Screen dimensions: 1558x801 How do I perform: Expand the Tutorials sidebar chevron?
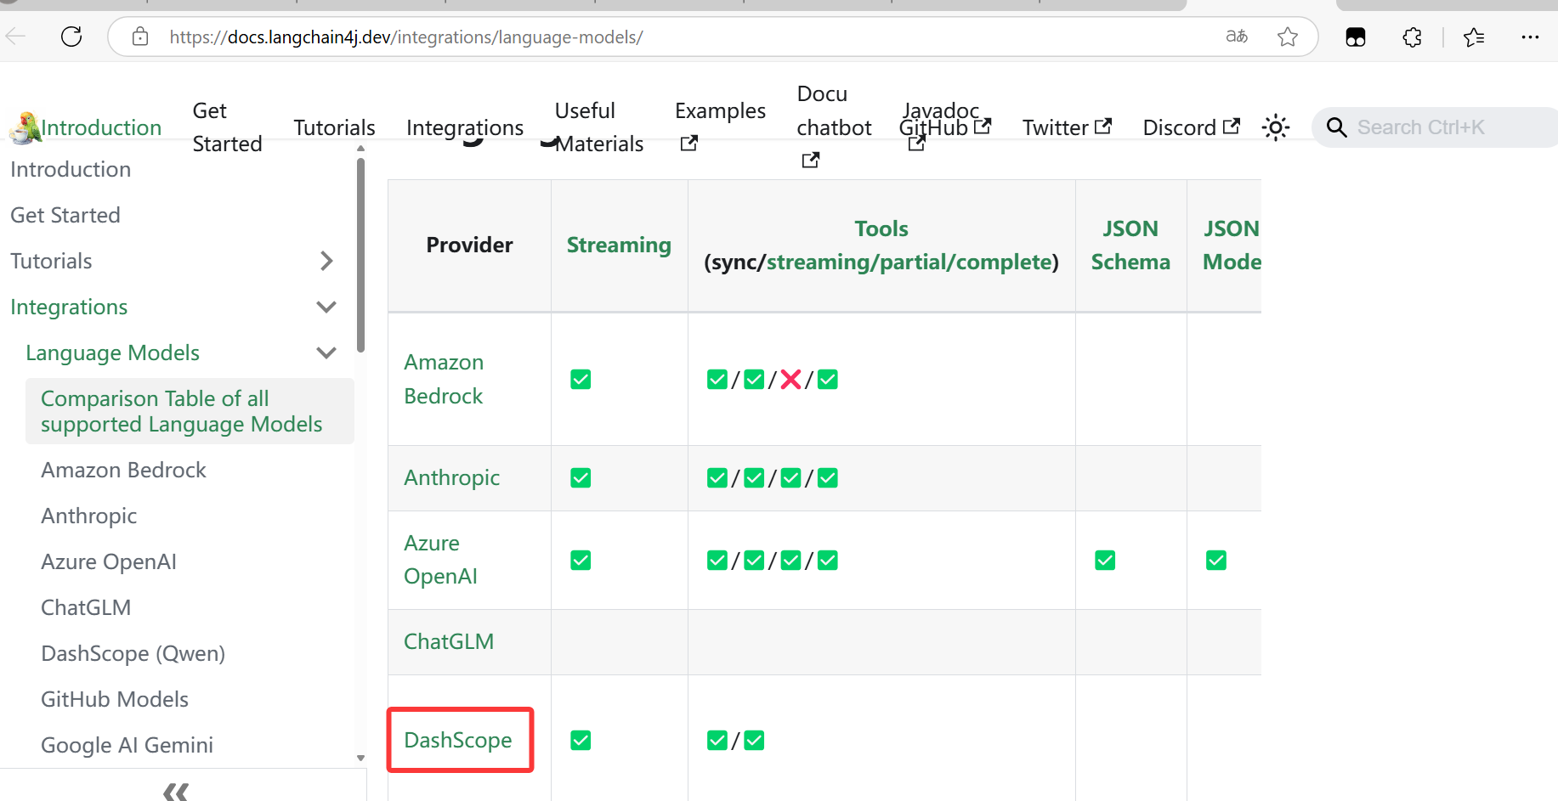tap(326, 261)
